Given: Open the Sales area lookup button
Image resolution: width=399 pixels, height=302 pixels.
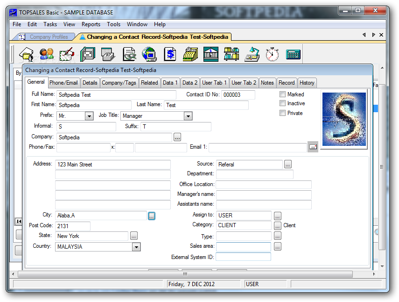Looking at the screenshot, I should pos(277,246).
